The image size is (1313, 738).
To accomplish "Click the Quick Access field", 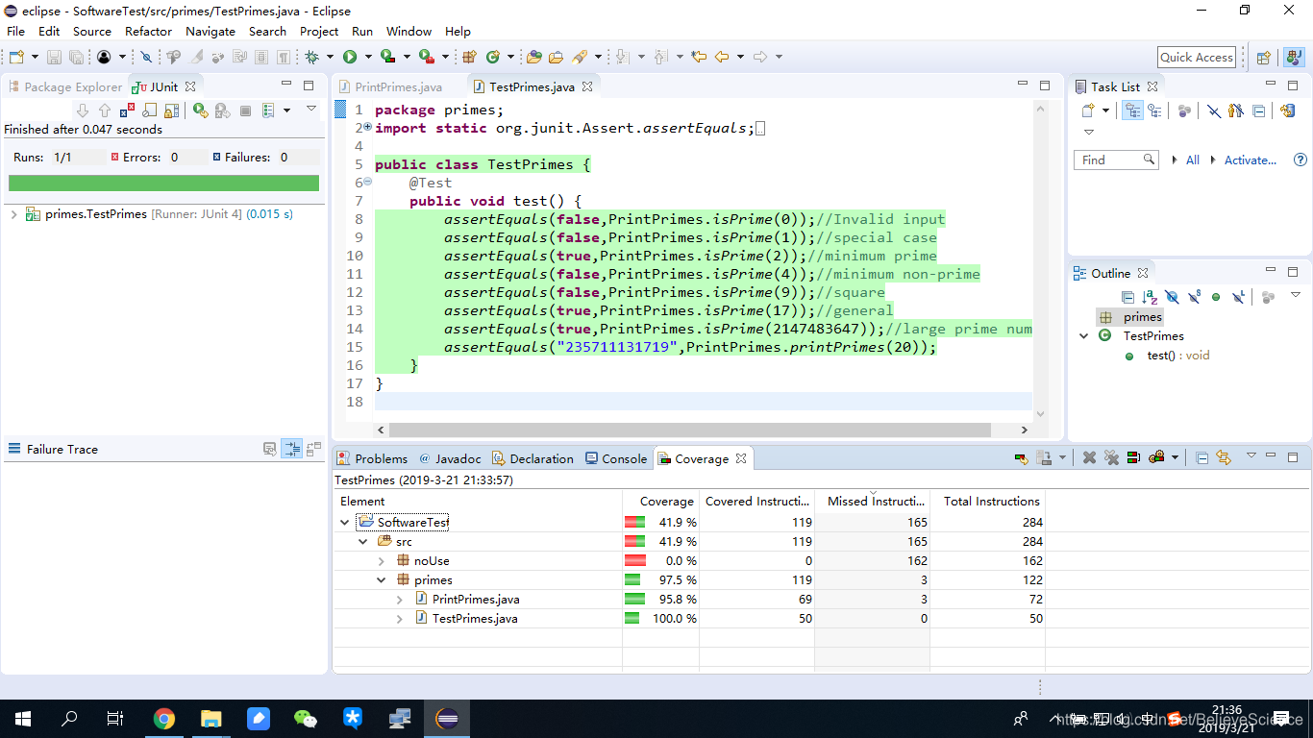I will pos(1197,57).
